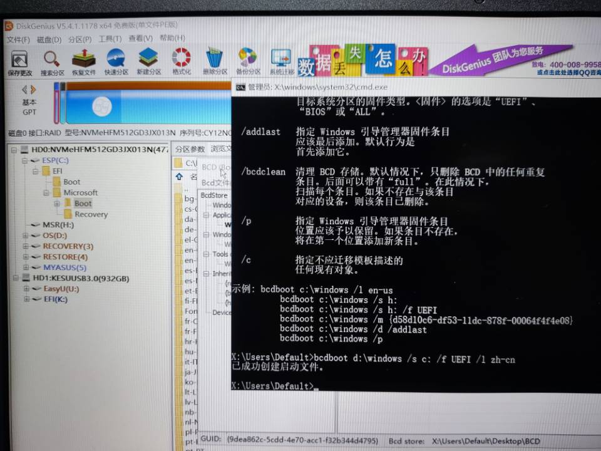Open the 文件(F) menu
The image size is (601, 451).
click(x=18, y=39)
